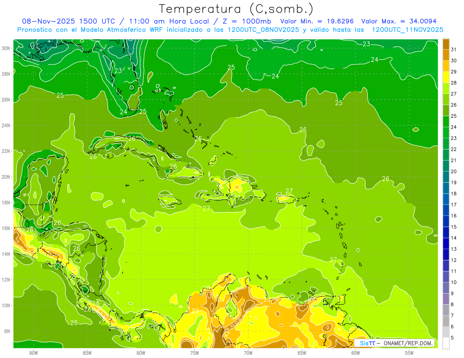Click the 14N latitude axis label

6,254
